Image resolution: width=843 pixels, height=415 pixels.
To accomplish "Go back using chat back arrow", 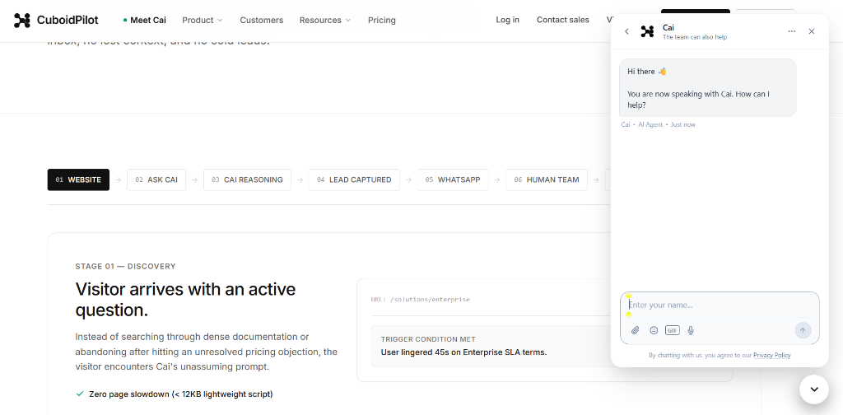I will [x=626, y=32].
